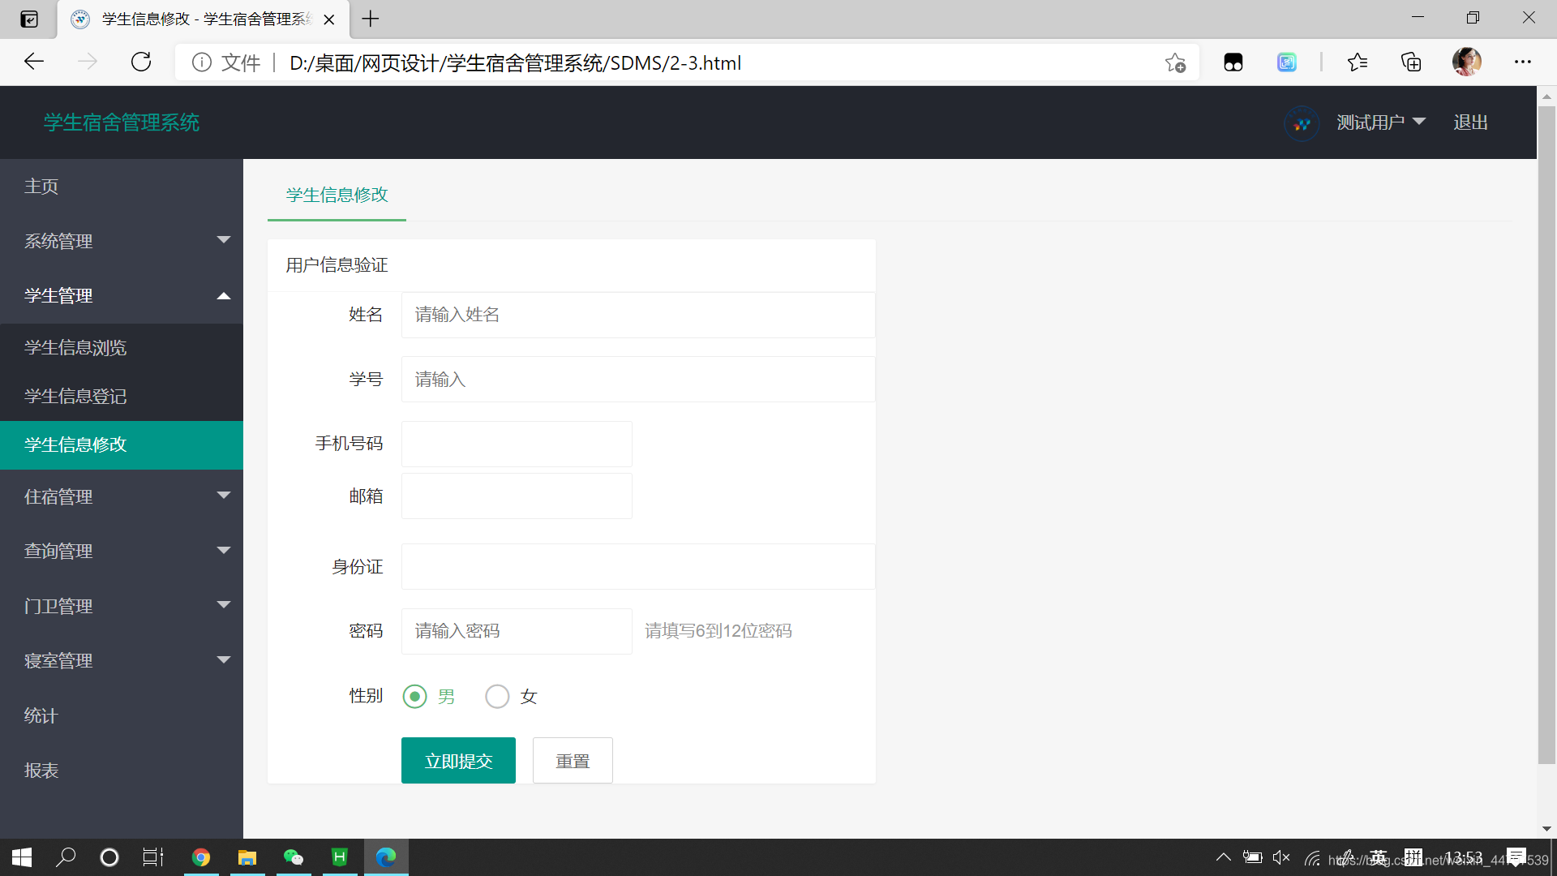Image resolution: width=1557 pixels, height=876 pixels.
Task: Open the Collections icon in toolbar
Action: coord(1411,62)
